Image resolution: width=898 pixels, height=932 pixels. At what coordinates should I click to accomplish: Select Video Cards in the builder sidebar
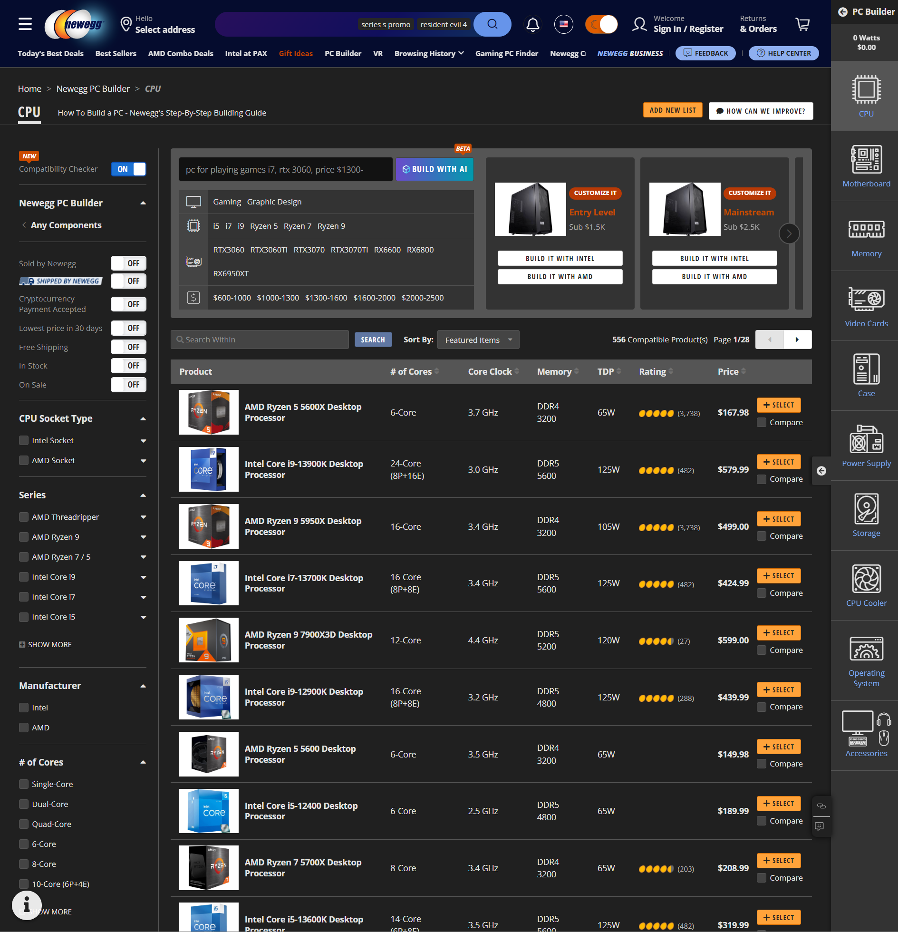865,304
